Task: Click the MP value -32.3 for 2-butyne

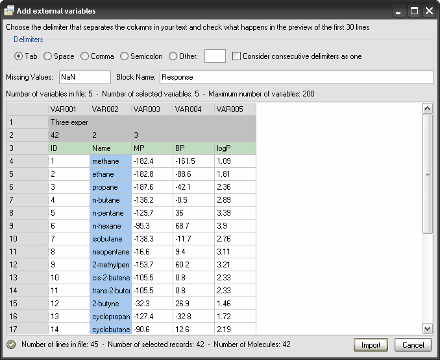Action: (152, 304)
